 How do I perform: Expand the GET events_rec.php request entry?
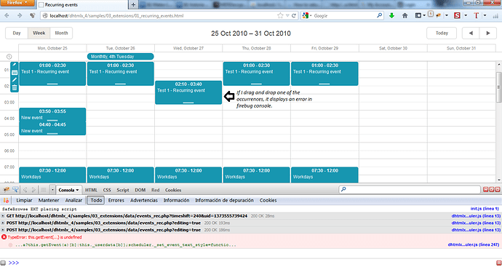pyautogui.click(x=3, y=216)
